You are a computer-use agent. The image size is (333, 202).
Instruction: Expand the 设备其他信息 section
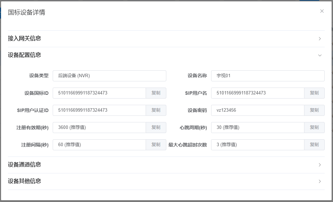coord(166,181)
